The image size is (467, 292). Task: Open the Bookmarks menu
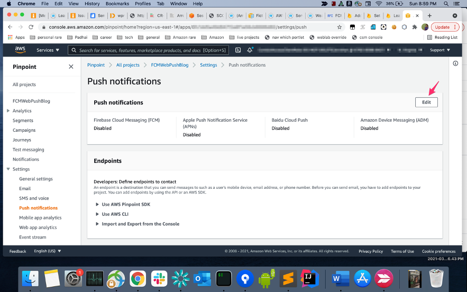pos(117,4)
